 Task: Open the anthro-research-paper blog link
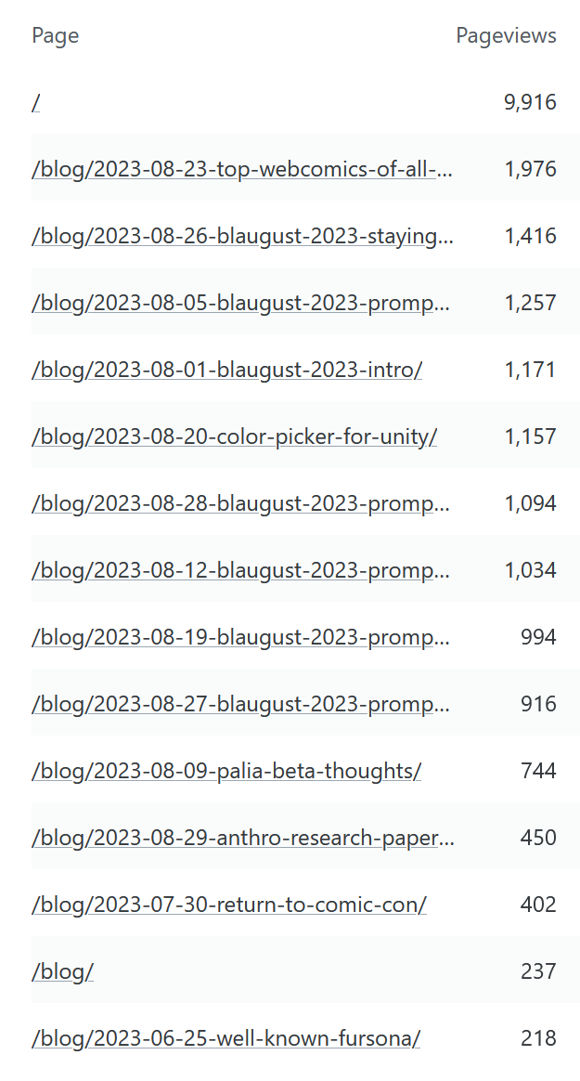click(x=243, y=838)
